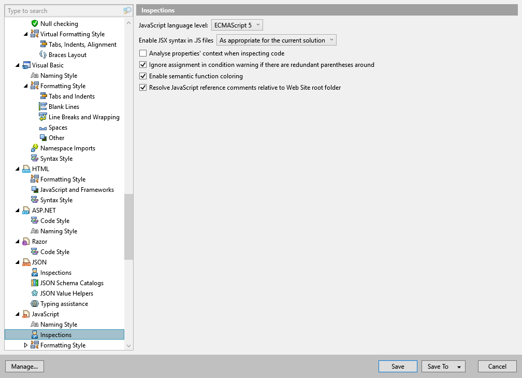Expand the JavaScript Formatting Style node

tap(25, 345)
